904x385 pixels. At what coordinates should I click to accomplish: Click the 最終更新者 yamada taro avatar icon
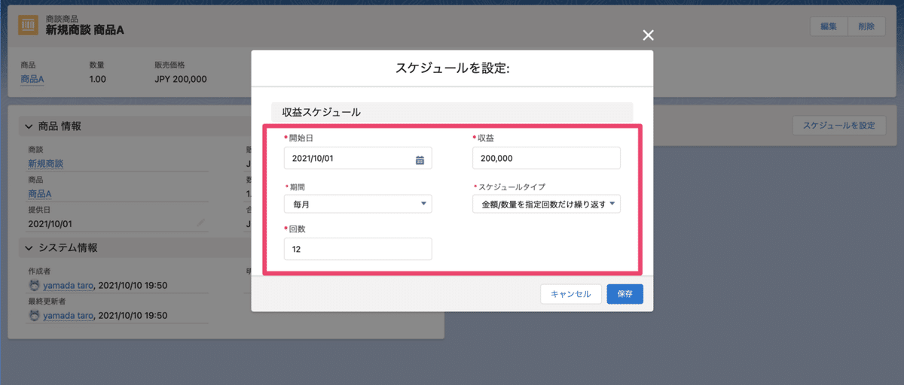point(33,316)
